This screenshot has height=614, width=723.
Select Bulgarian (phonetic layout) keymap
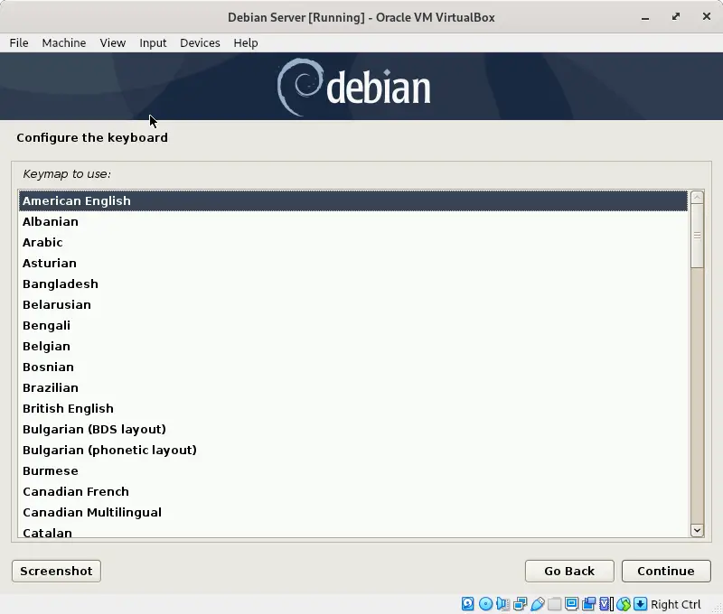point(353,450)
